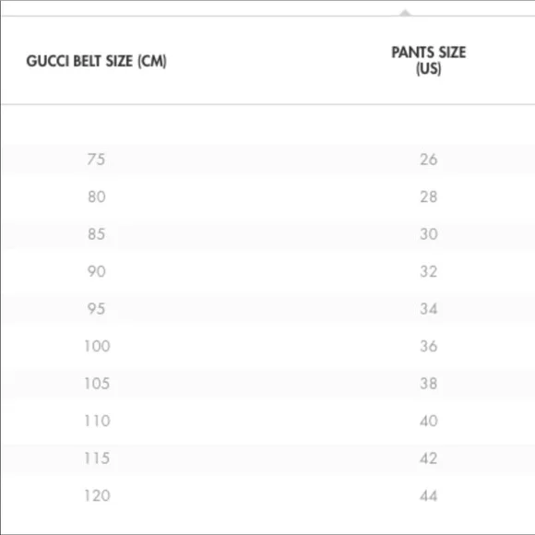Select belt size 110

[97, 421]
